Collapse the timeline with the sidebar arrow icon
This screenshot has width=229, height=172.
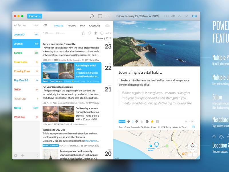pyautogui.click(x=45, y=25)
